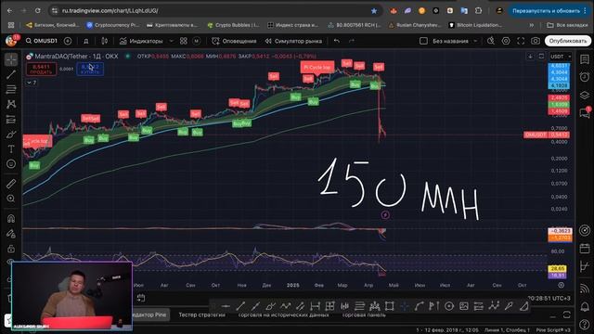Select the trend line drawing tool

(x=11, y=74)
